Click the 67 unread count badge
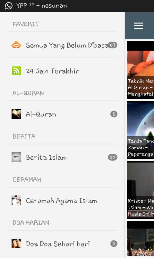 113,45
